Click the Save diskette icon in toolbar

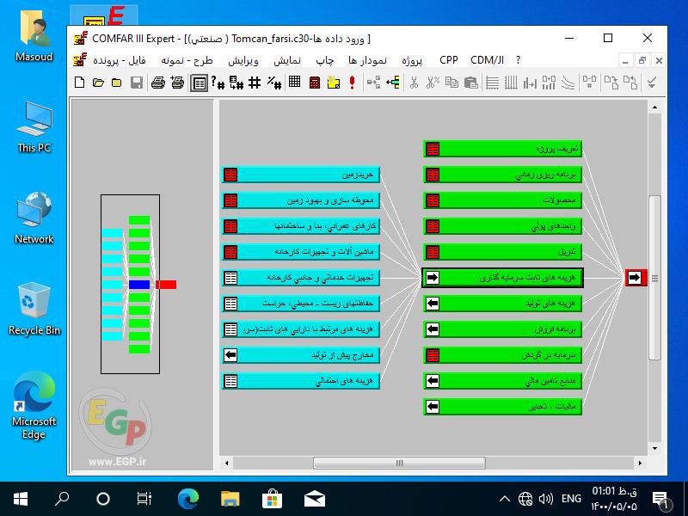coord(136,83)
